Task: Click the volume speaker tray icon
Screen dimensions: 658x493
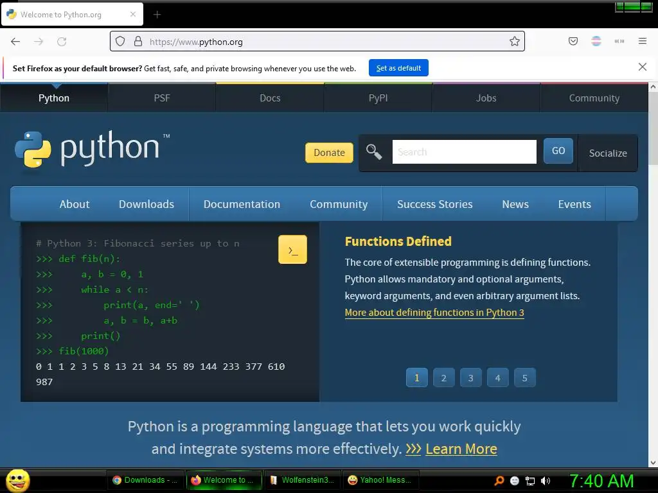Action: tap(546, 481)
